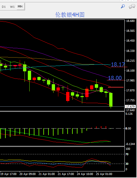Click the chart title 伦敦银4H图

pyautogui.click(x=70, y=15)
